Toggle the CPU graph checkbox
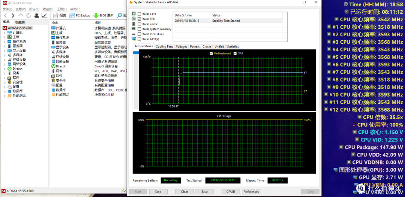The width and height of the screenshot is (405, 197). point(235,54)
